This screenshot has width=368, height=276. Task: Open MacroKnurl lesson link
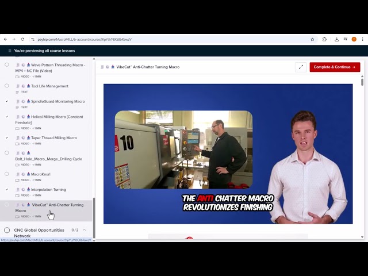[41, 174]
